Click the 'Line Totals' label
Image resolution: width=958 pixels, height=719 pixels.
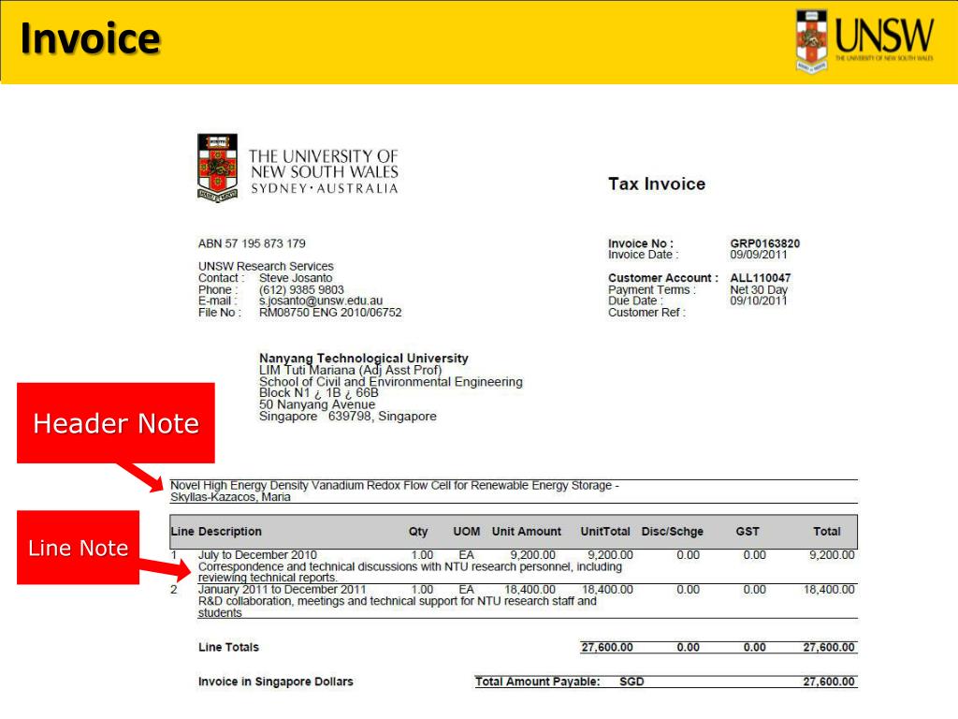click(228, 647)
